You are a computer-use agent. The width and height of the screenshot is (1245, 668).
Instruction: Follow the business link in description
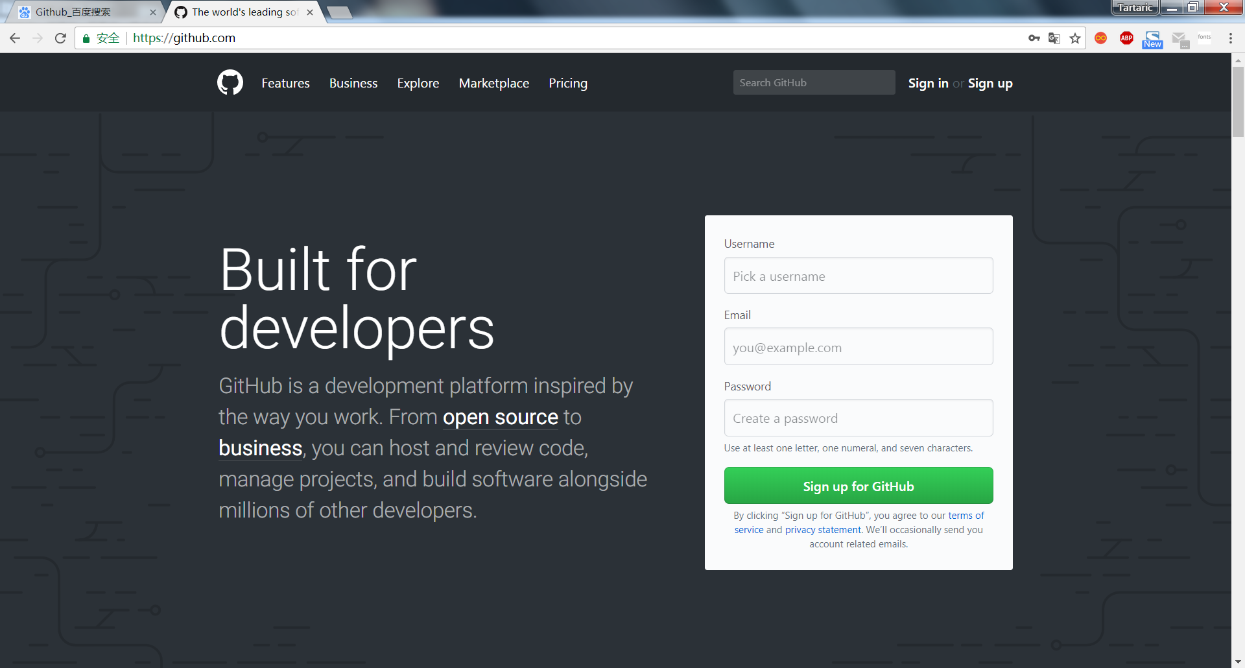pos(261,448)
